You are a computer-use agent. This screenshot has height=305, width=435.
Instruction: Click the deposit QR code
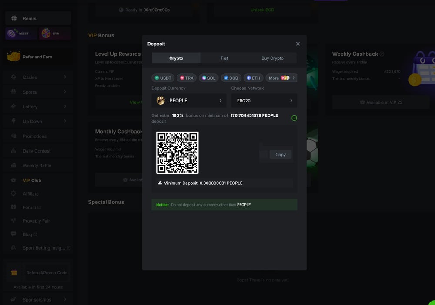[177, 153]
